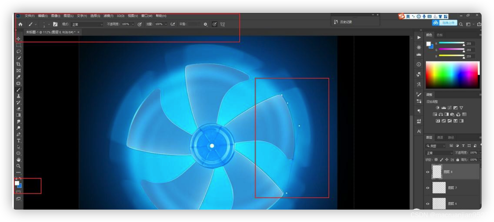Select the Lasso tool
Viewport: 494px width, 222px height.
[x=19, y=51]
